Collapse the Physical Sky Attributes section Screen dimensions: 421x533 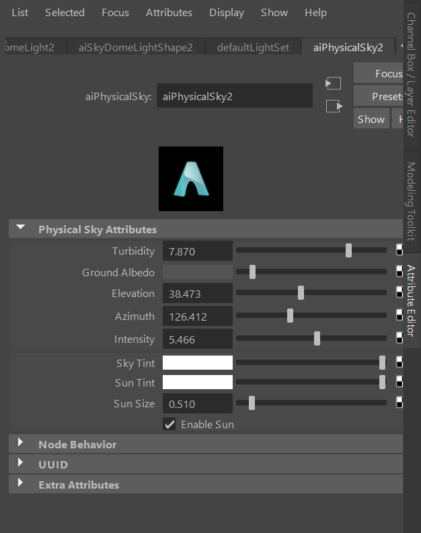[20, 227]
